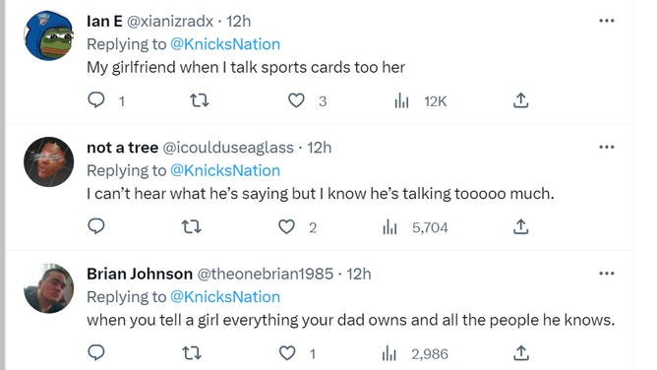Share Ian E's tweet
Image resolution: width=657 pixels, height=370 pixels.
coord(521,100)
